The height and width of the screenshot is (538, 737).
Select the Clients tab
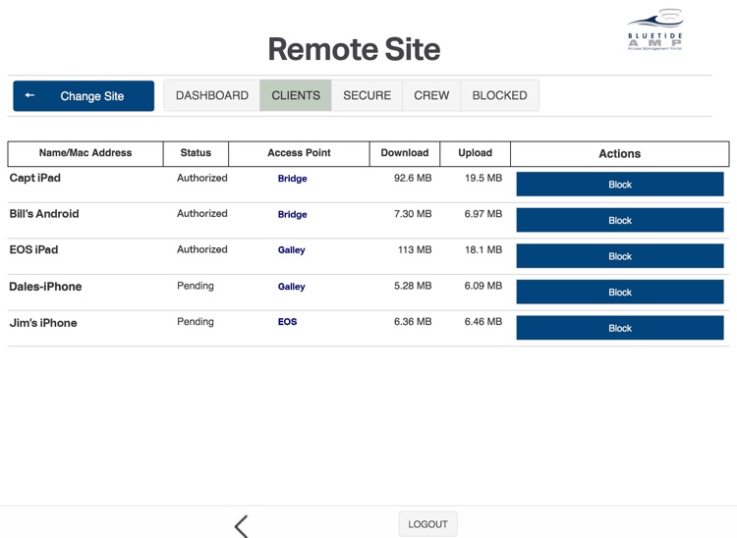(x=296, y=96)
